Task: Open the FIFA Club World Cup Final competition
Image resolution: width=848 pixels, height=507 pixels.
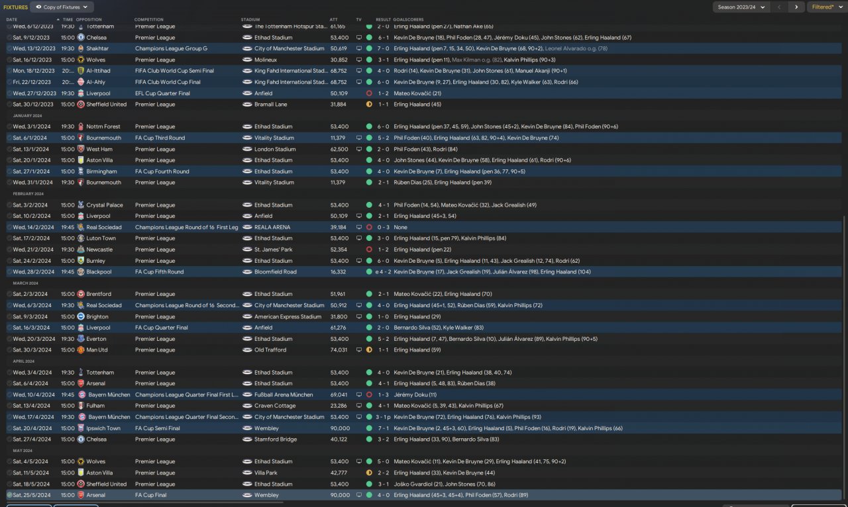Action: 168,82
